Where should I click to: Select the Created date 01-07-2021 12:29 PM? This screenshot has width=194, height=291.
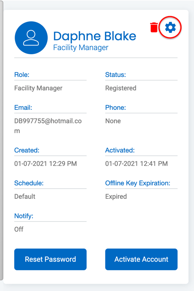click(x=46, y=164)
